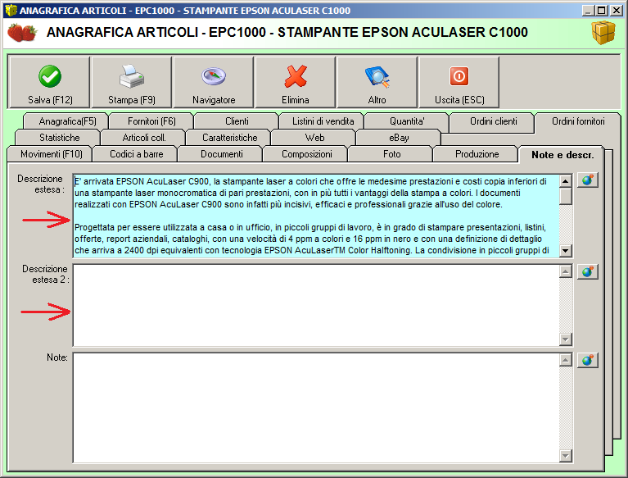This screenshot has height=478, width=628.
Task: Click scroll down arrow of Note field
Action: click(x=565, y=456)
